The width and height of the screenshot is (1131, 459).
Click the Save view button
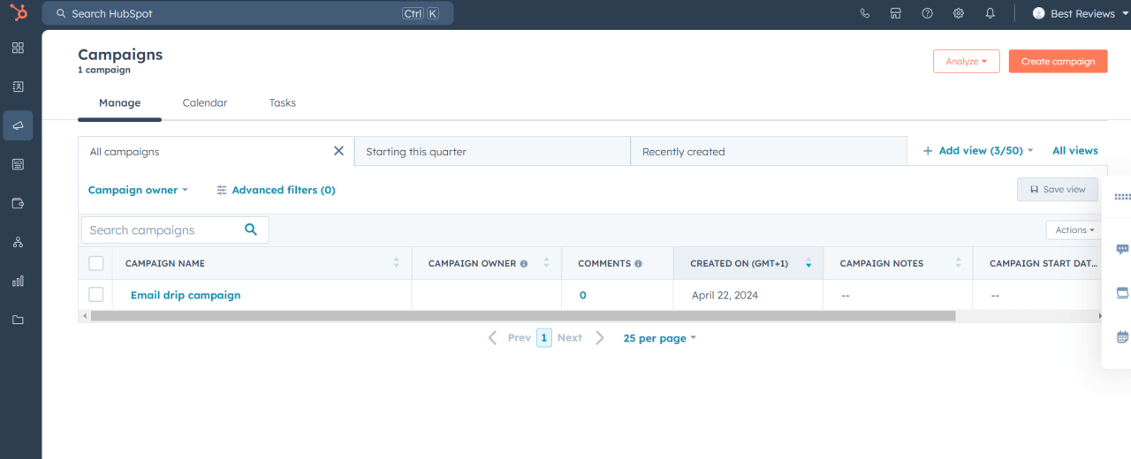pos(1058,190)
